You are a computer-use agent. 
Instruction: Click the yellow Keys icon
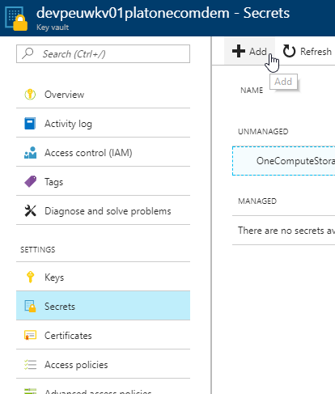(30, 277)
